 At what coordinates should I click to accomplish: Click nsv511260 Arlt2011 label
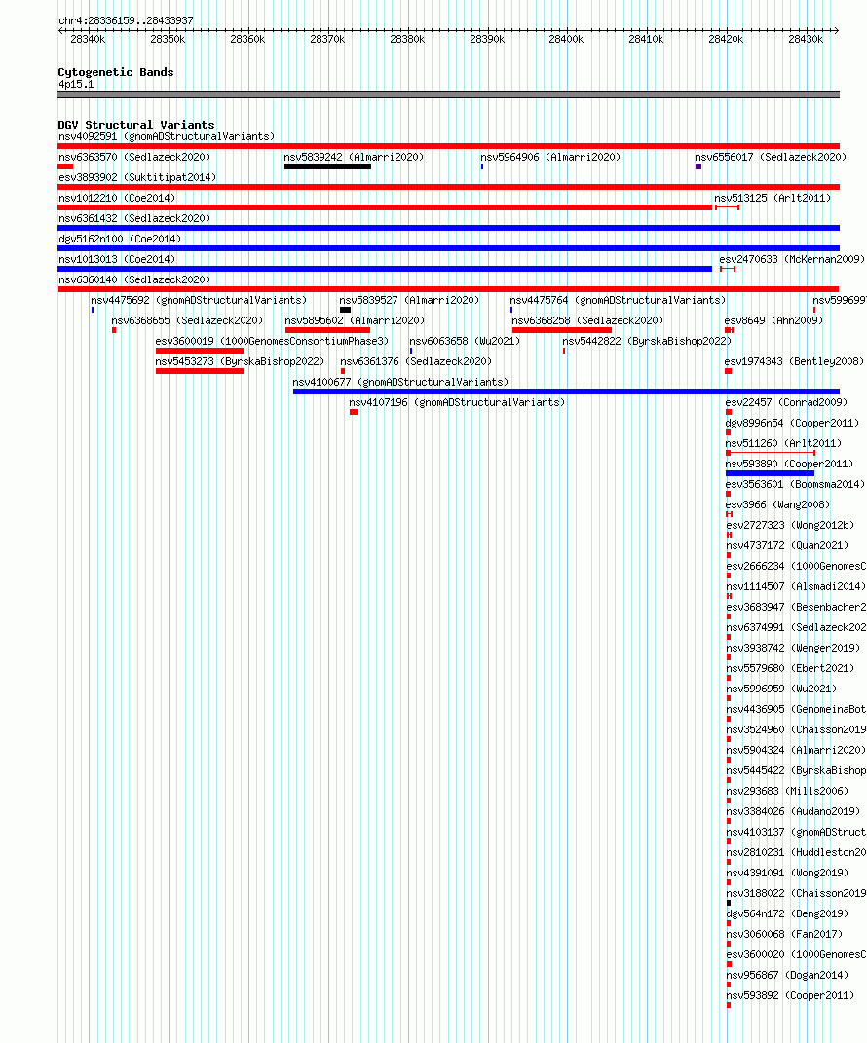(x=783, y=444)
